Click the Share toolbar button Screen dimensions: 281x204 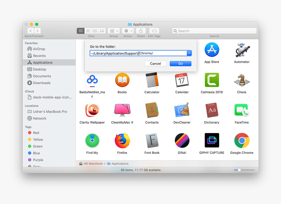click(141, 31)
